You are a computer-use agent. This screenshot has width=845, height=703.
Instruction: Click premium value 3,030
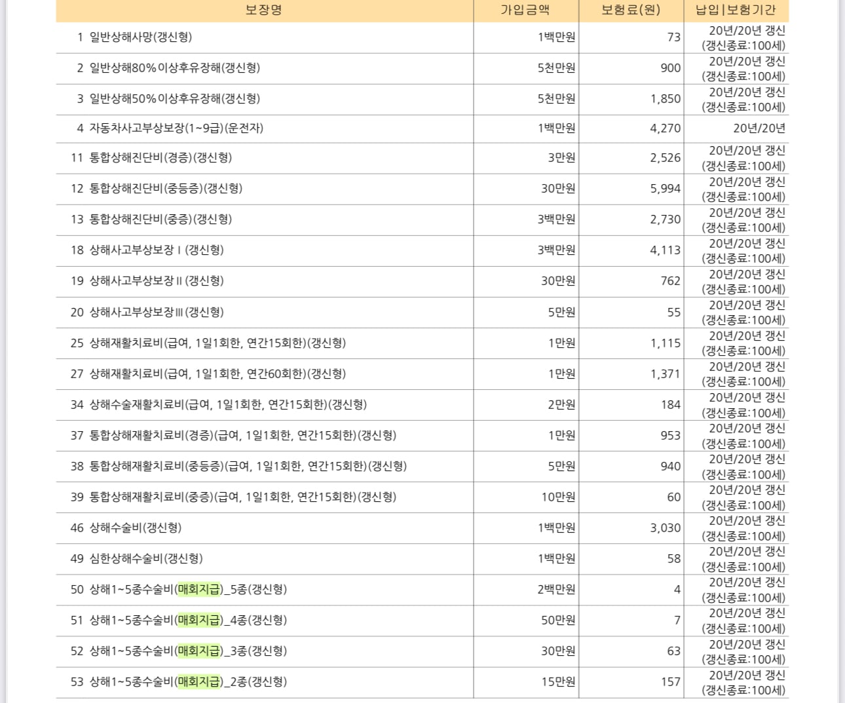666,528
